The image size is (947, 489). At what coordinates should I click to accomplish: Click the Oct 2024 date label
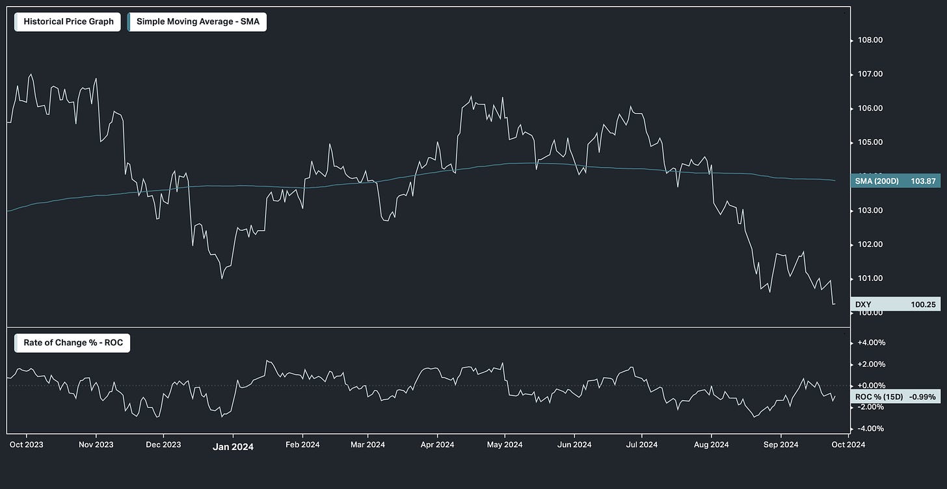(847, 445)
